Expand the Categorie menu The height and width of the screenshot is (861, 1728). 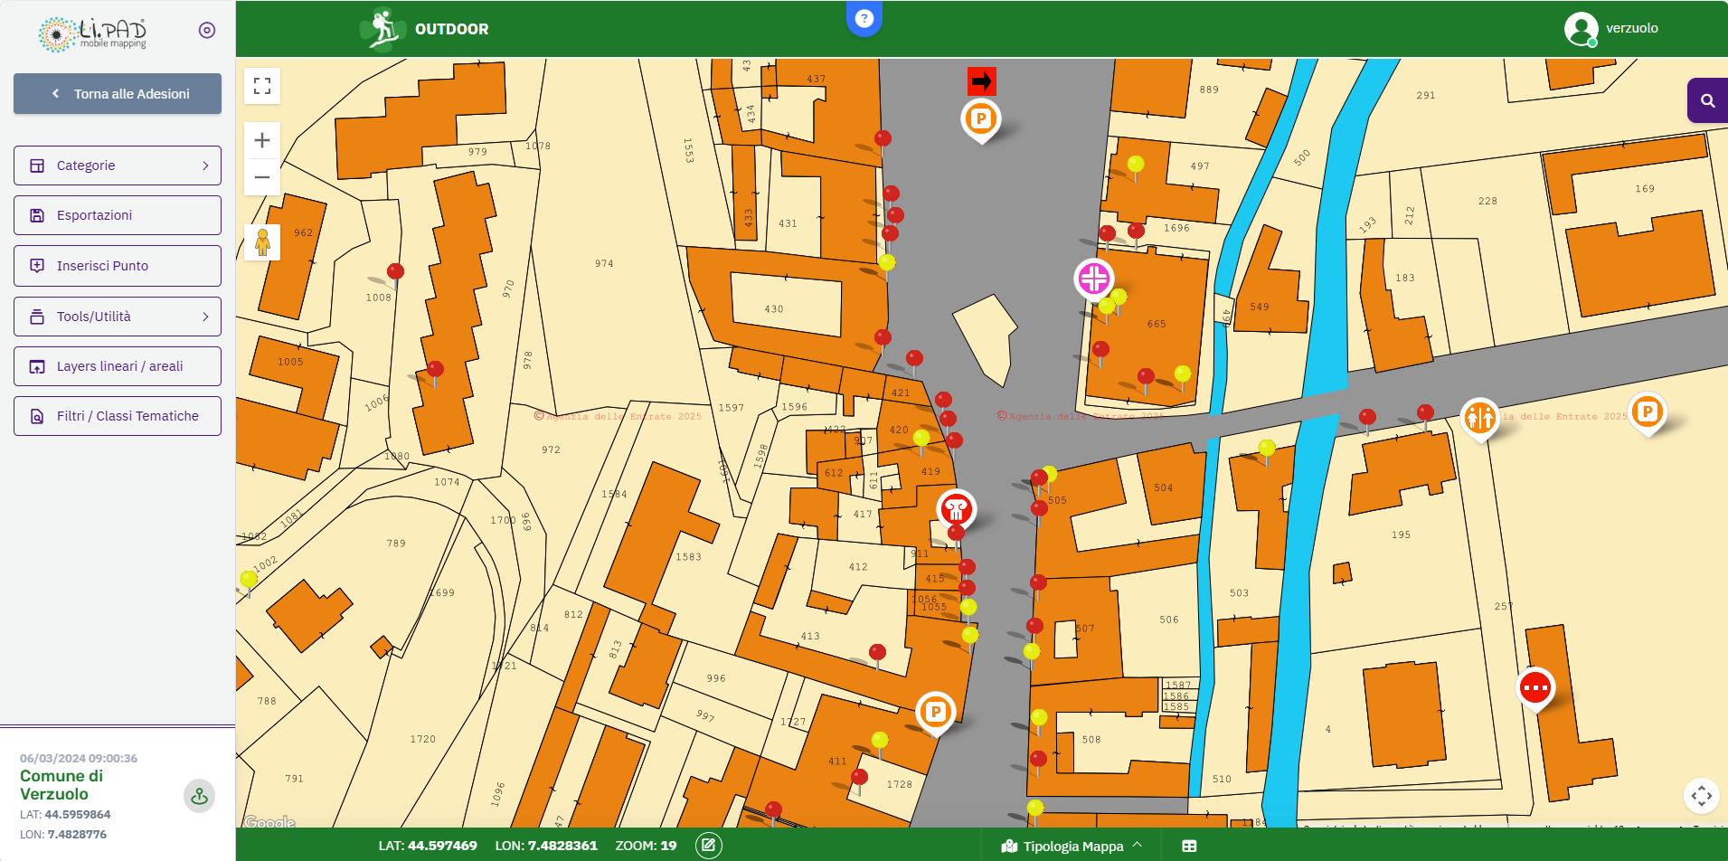(118, 166)
